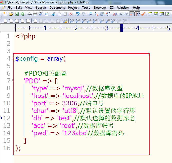Click line number 16 in the gutter

click(x=7, y=148)
